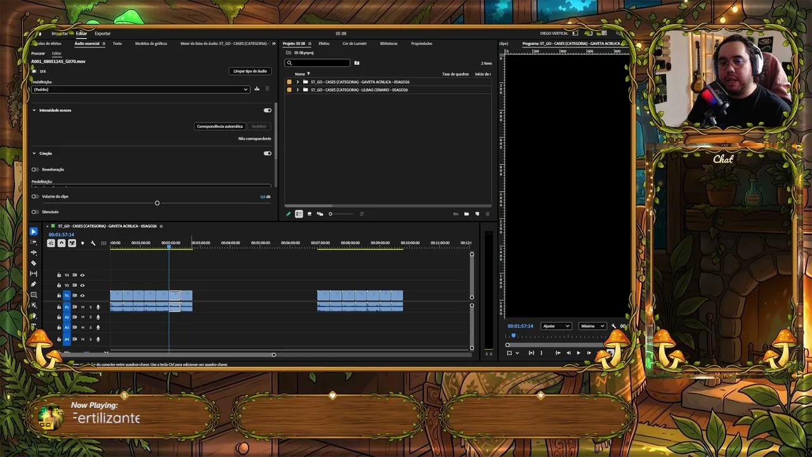Collapse the Criação section

coord(34,154)
